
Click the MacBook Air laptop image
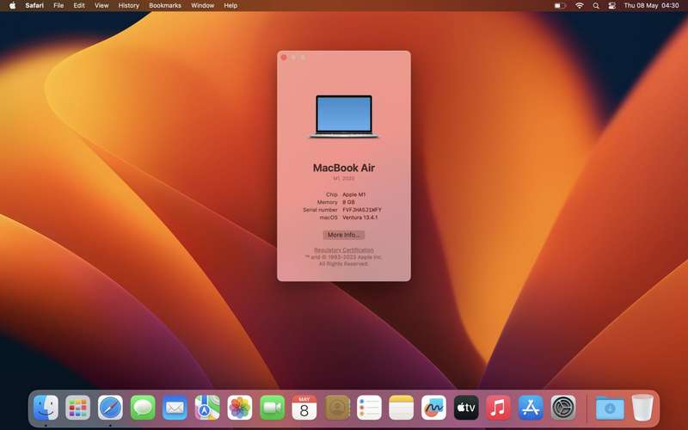343,116
